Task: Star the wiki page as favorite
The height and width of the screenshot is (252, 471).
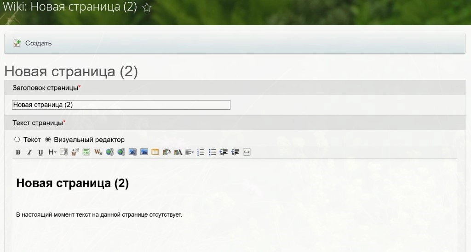Action: 147,8
